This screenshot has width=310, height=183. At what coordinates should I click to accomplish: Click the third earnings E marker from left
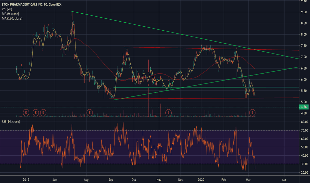coord(43,113)
